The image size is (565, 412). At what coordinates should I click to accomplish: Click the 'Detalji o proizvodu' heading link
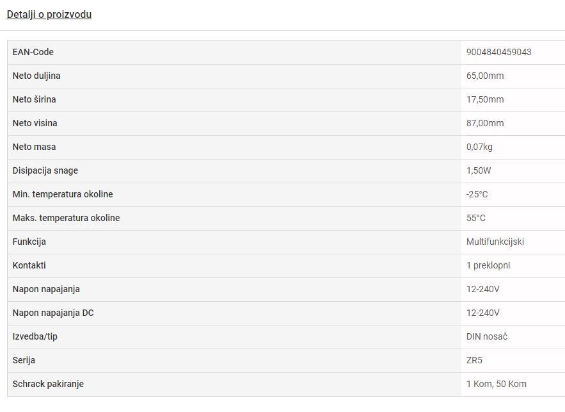[x=49, y=14]
